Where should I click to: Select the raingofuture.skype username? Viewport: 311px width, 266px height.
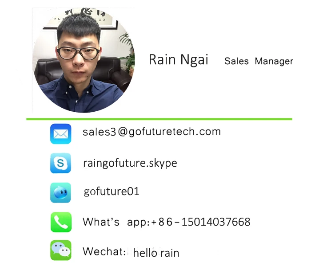130,164
